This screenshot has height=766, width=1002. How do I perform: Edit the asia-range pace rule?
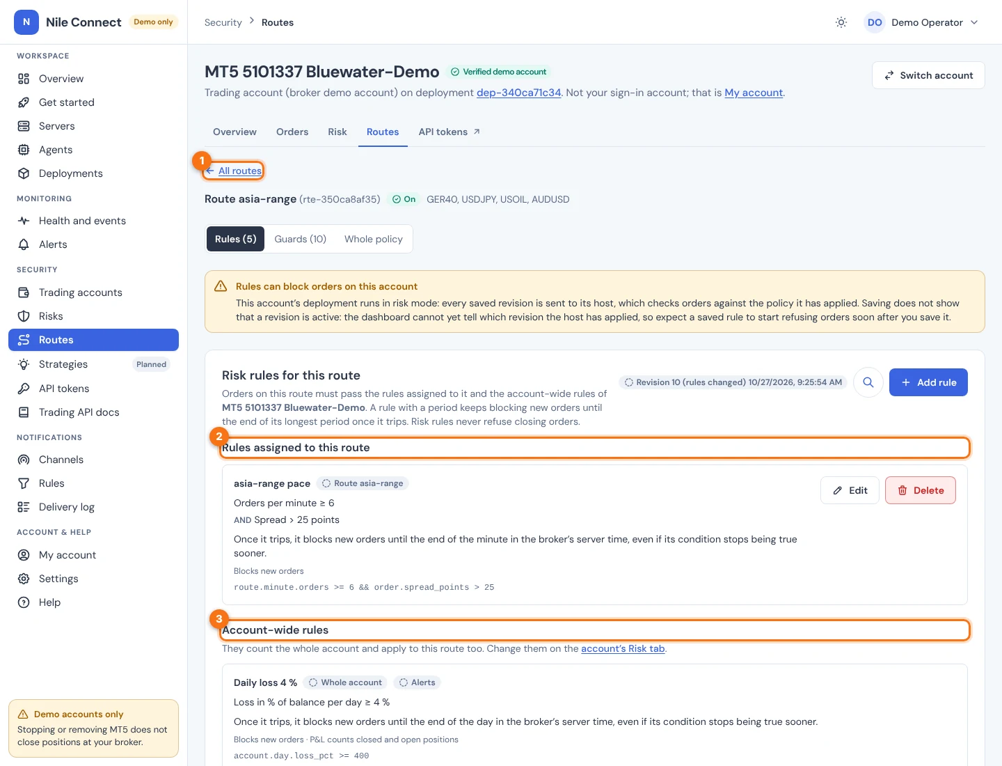click(850, 490)
